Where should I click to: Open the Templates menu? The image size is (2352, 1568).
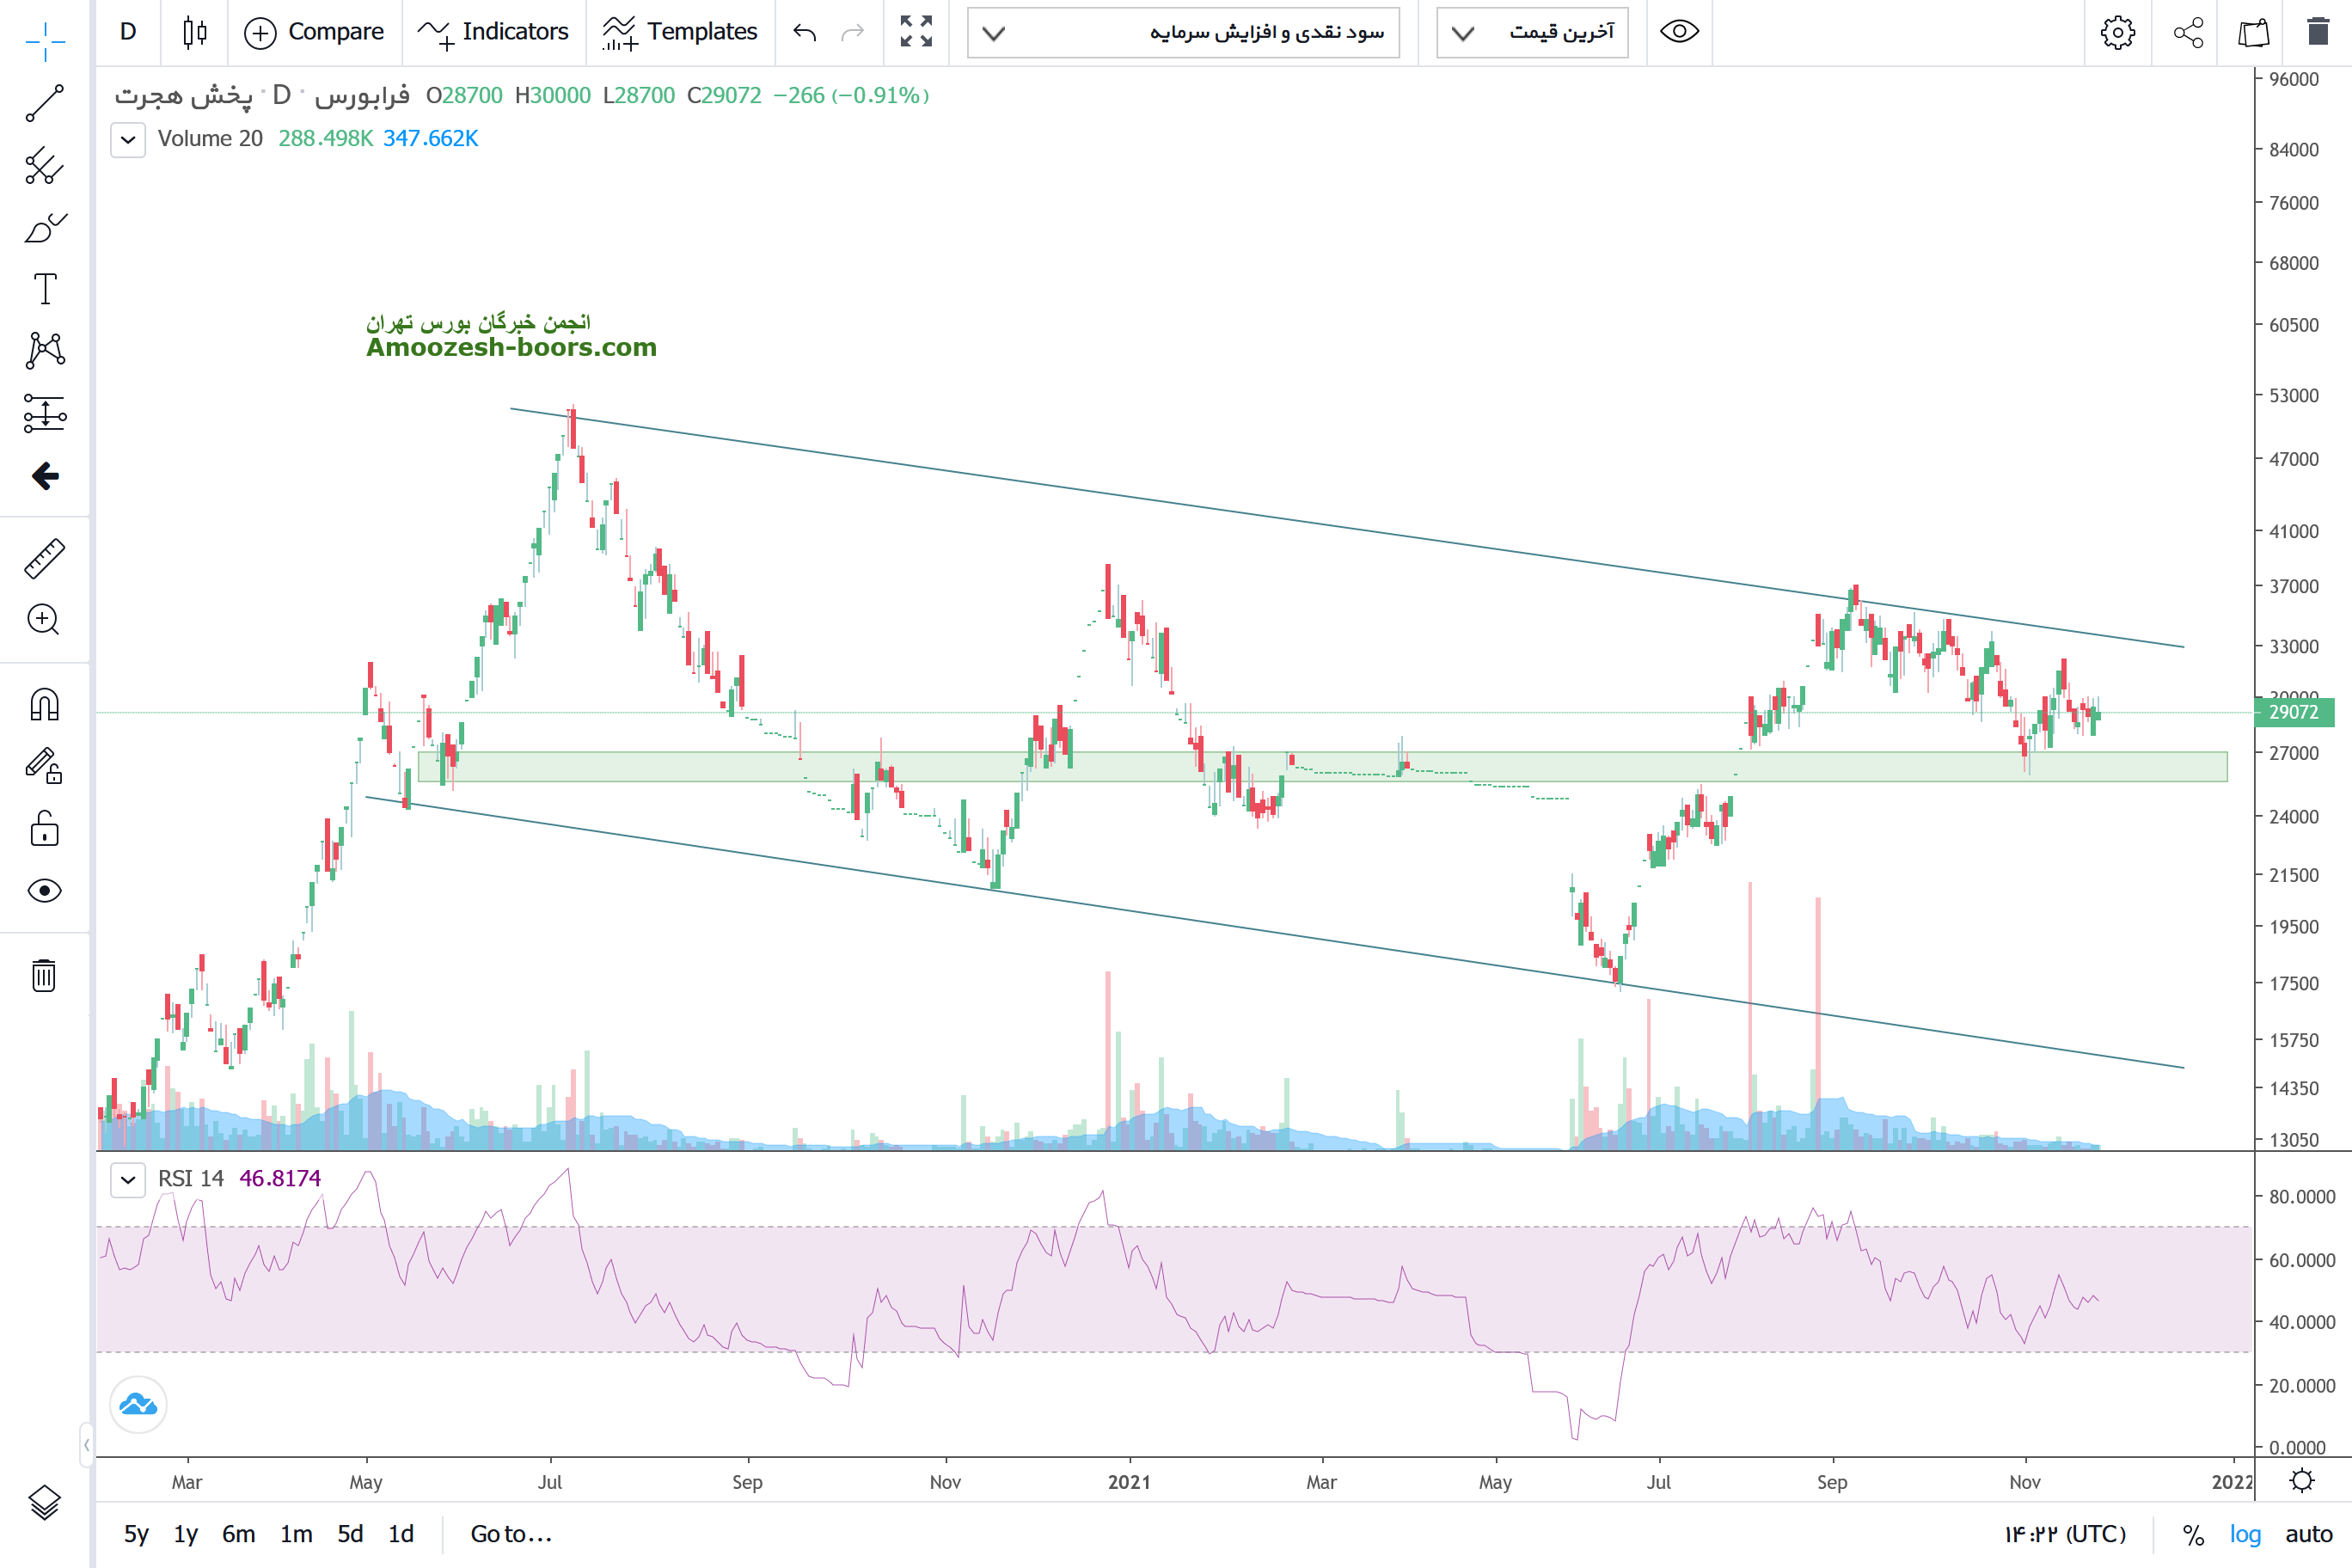[680, 32]
